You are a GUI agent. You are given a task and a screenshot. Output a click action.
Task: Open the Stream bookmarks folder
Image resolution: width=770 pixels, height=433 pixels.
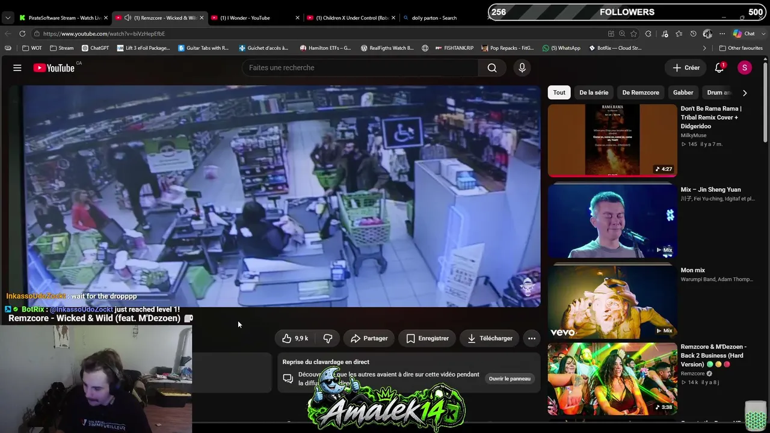point(62,48)
